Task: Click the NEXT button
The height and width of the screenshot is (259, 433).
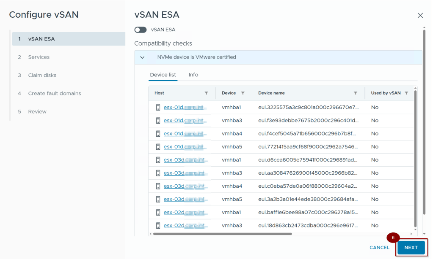Action: (411, 248)
